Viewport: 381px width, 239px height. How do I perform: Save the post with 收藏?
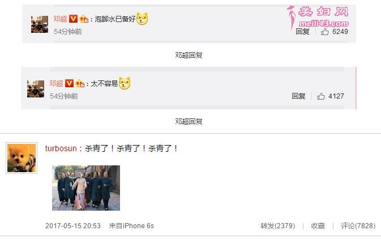pyautogui.click(x=318, y=226)
